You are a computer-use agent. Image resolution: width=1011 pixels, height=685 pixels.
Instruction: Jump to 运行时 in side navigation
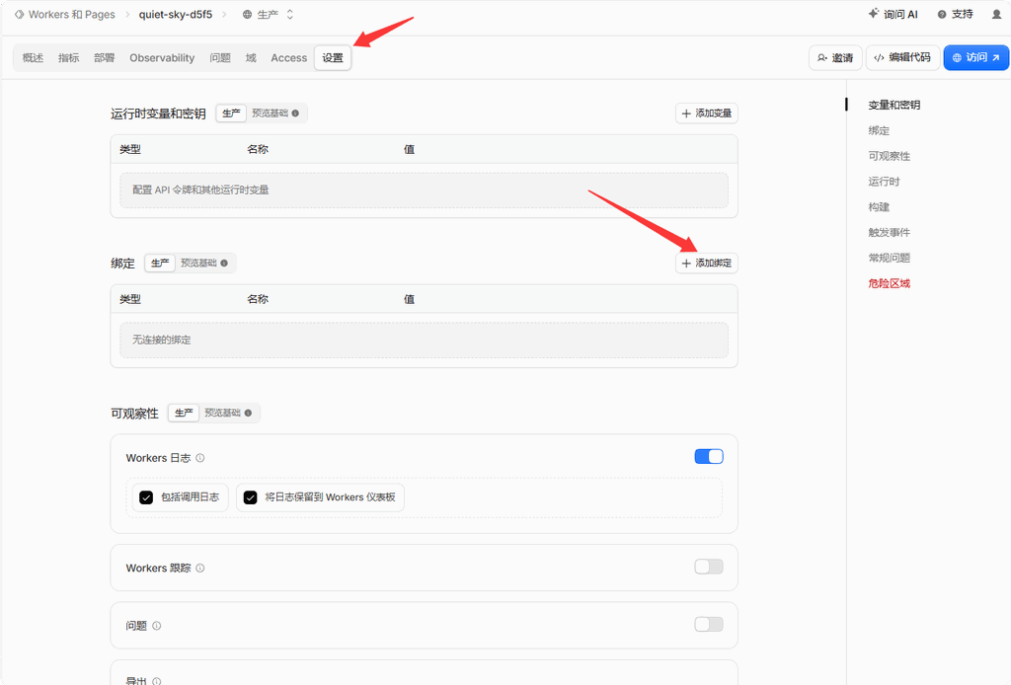(x=884, y=182)
